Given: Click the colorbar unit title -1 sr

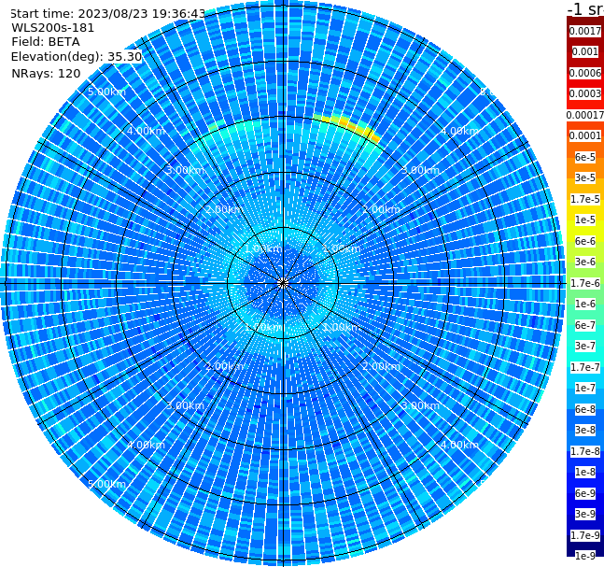Looking at the screenshot, I should (x=585, y=9).
